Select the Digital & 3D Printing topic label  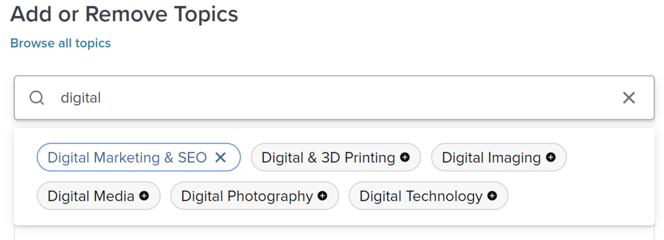328,157
